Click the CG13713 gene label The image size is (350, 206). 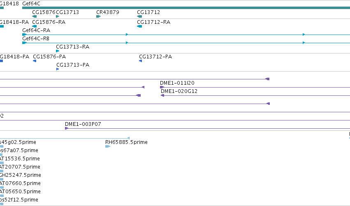click(x=67, y=12)
